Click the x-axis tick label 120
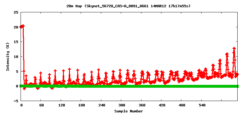Viewport: 243px width, 114px height. point(61,105)
